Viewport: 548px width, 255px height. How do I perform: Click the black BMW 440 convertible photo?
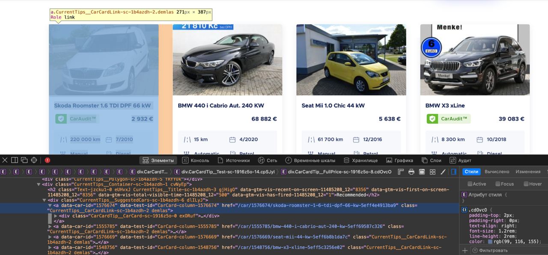(227, 60)
